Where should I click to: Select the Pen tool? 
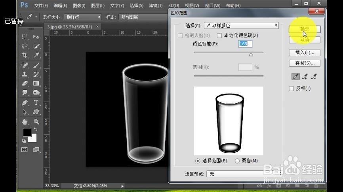(25, 103)
